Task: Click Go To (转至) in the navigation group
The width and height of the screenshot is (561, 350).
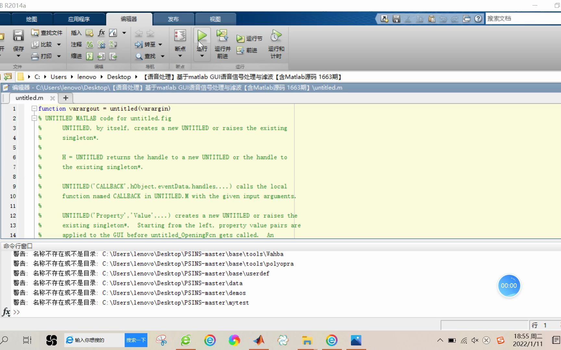Action: tap(145, 44)
